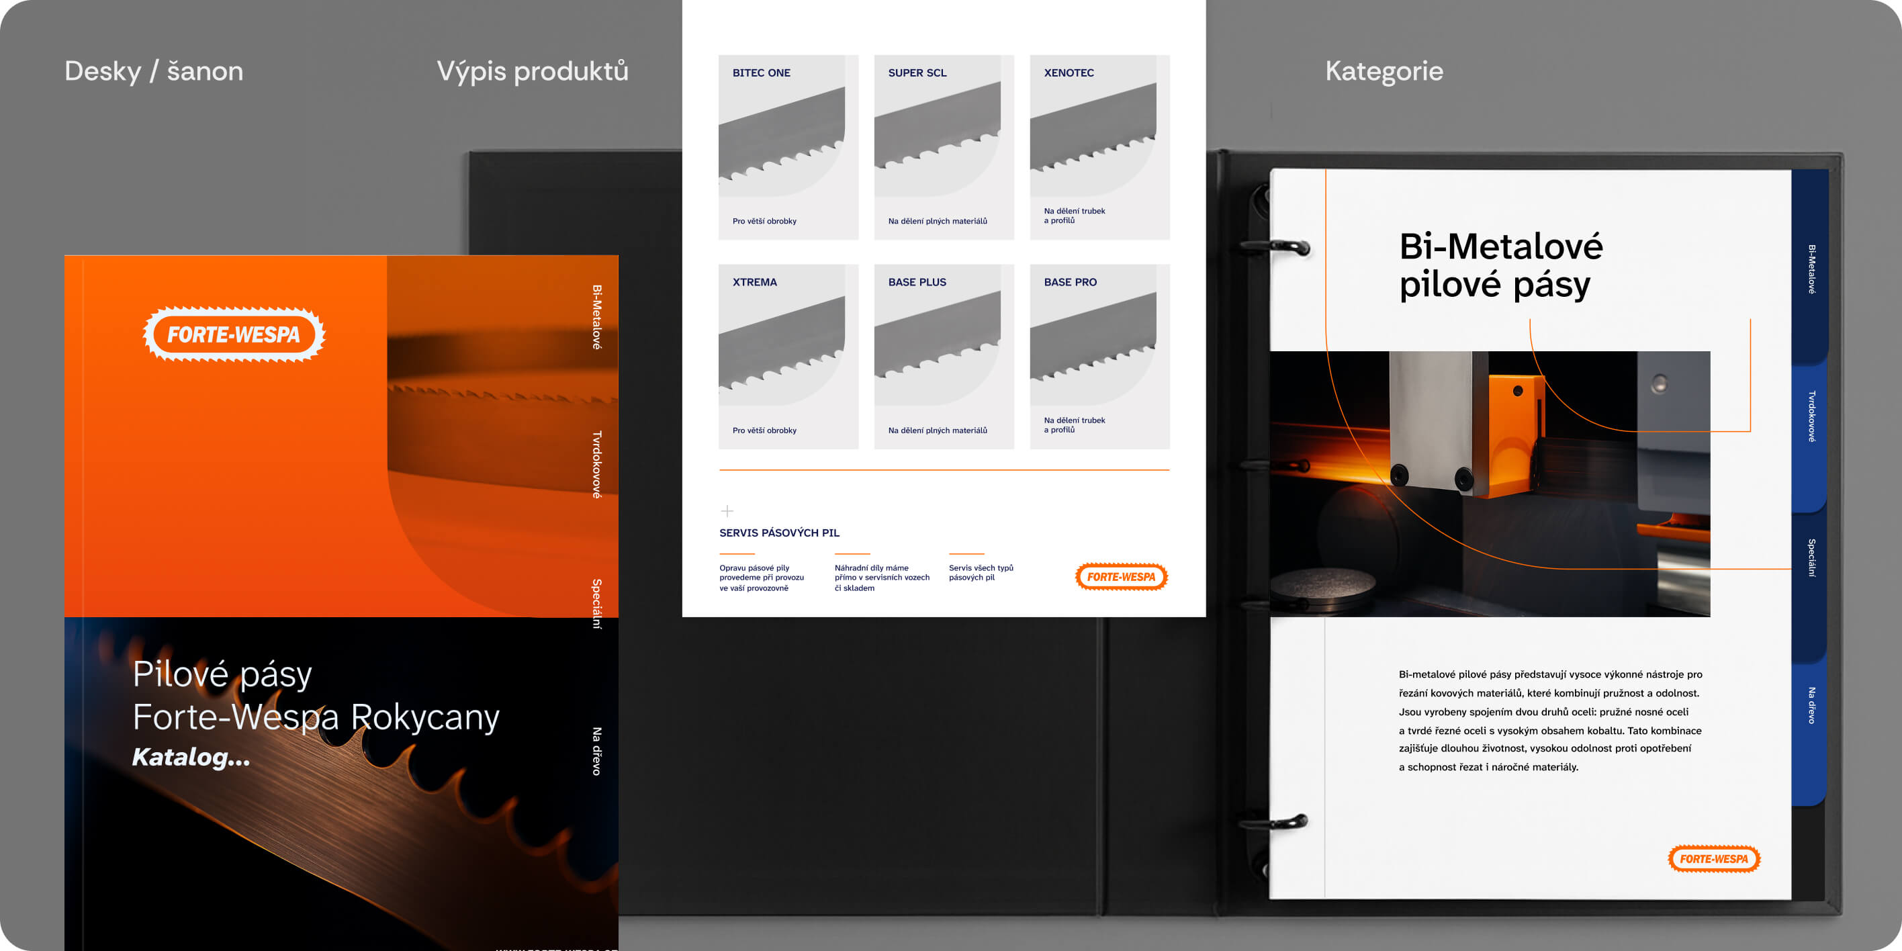Open the SUPER SCL product card
Screen dimensions: 1902x951
(944, 147)
